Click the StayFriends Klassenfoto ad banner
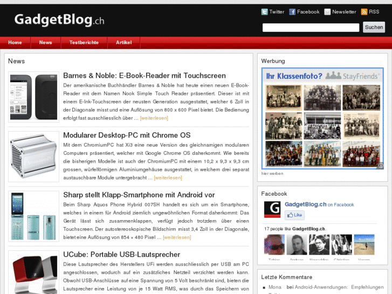Image resolution: width=392 pixels, height=294 pixels. [x=322, y=118]
